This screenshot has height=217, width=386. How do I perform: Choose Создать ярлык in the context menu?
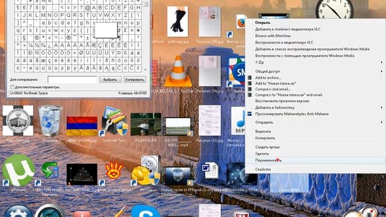click(315, 147)
